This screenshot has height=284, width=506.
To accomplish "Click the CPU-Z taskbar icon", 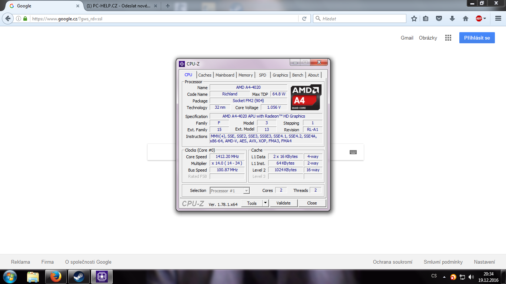I will (x=101, y=277).
